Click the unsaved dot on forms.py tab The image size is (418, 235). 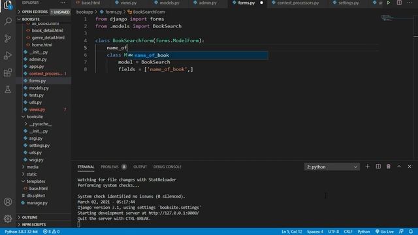click(x=261, y=3)
